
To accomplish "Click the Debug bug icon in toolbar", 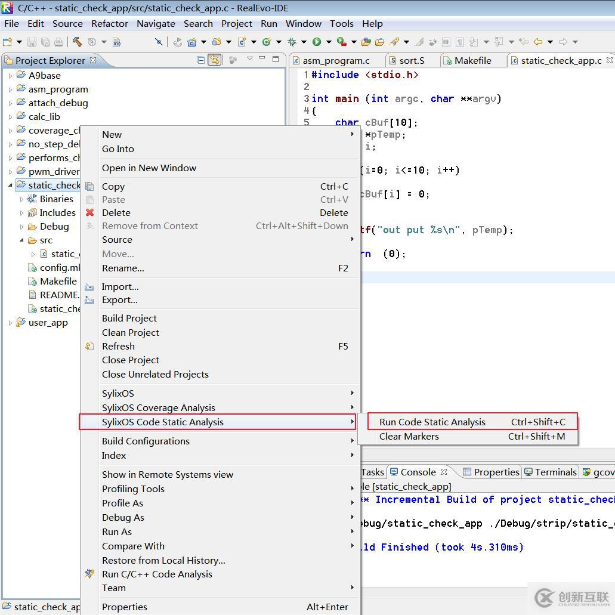I will (292, 42).
